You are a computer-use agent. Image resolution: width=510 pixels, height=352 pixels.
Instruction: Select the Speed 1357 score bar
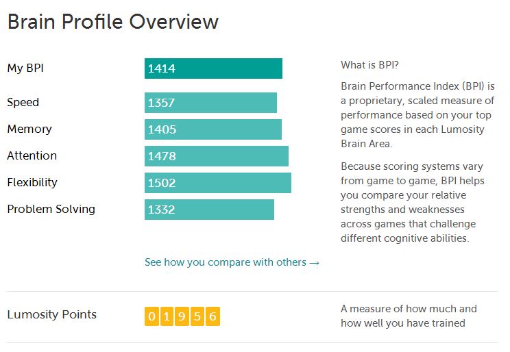210,103
